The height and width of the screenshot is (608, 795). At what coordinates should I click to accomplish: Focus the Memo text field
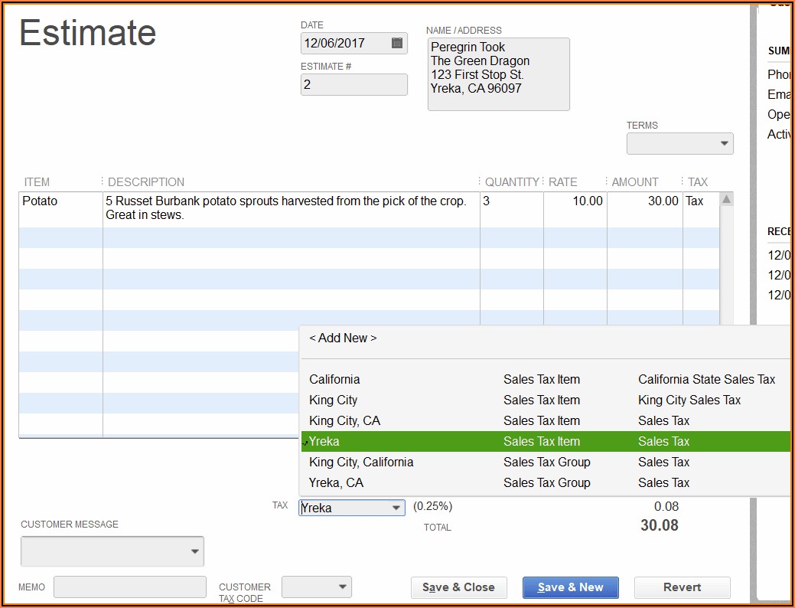(x=130, y=587)
